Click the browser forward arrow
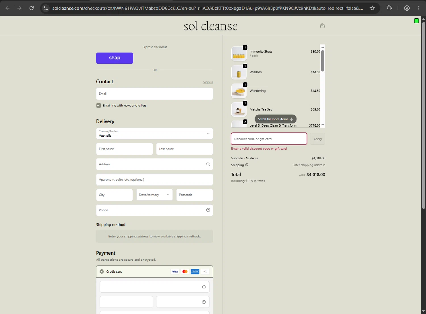The width and height of the screenshot is (426, 314). tap(19, 8)
